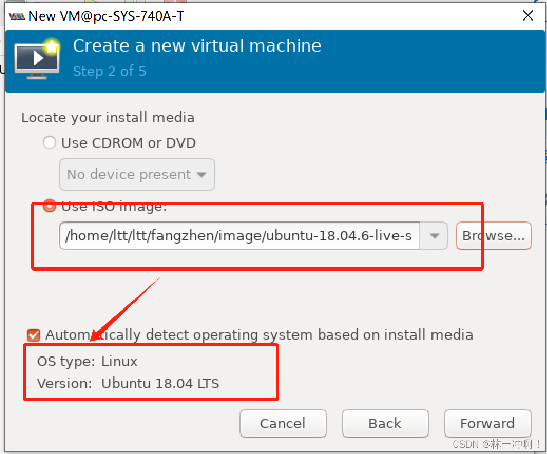Select the "Use CDROM or DVD" option

pyautogui.click(x=49, y=142)
